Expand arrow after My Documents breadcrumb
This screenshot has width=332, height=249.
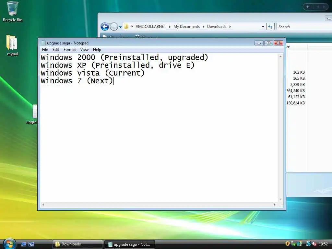click(x=204, y=27)
